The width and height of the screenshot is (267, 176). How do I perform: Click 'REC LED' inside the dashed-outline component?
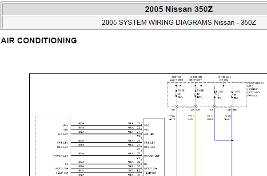point(63,147)
